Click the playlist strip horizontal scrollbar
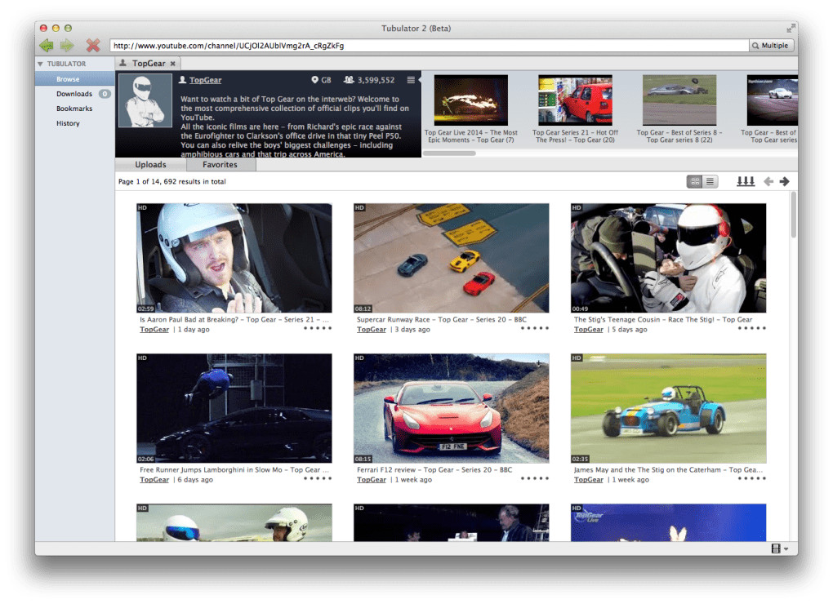Viewport: 833px width, 604px height. click(449, 153)
